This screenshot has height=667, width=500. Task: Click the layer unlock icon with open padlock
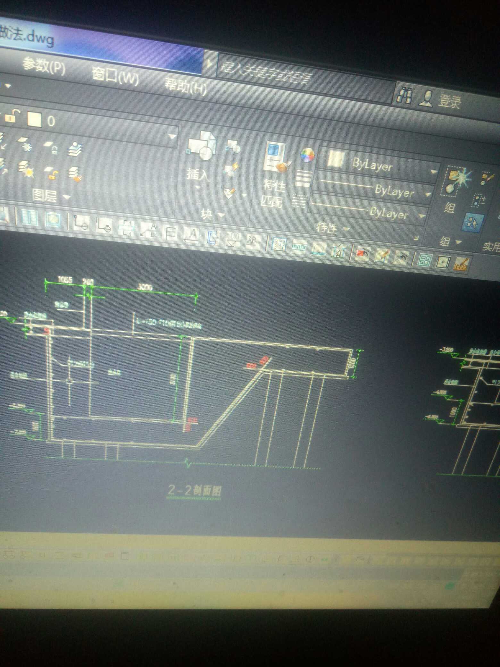pyautogui.click(x=51, y=172)
